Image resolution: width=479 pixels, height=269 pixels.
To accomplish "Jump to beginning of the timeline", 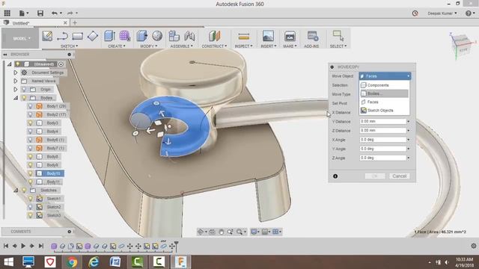I will click(x=6, y=246).
